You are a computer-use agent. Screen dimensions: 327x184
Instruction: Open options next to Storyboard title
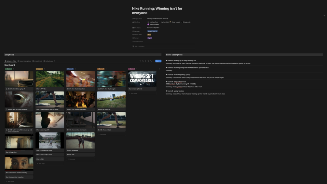[x=17, y=65]
